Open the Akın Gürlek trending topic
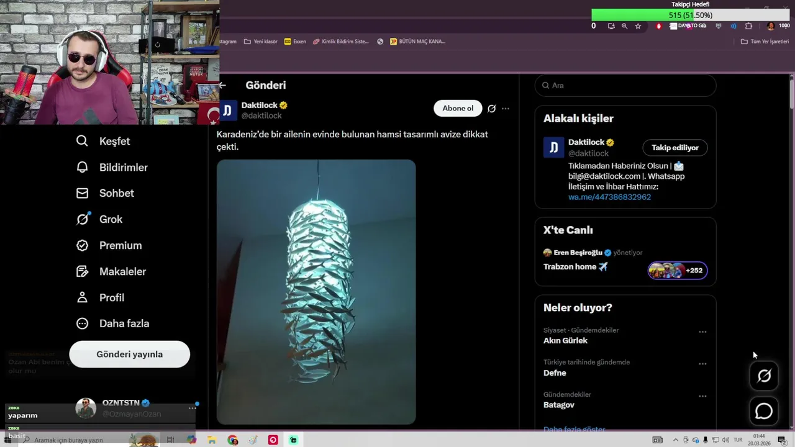 [565, 340]
